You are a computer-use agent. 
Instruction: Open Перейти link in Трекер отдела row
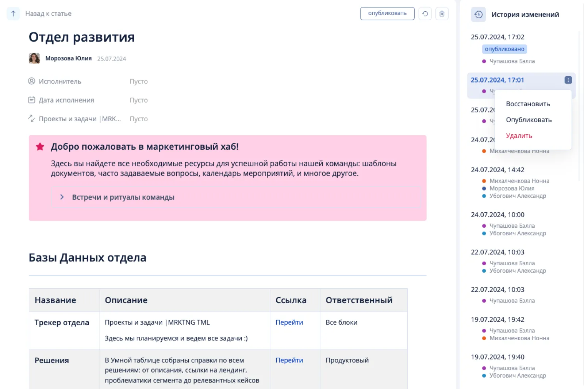[289, 322]
